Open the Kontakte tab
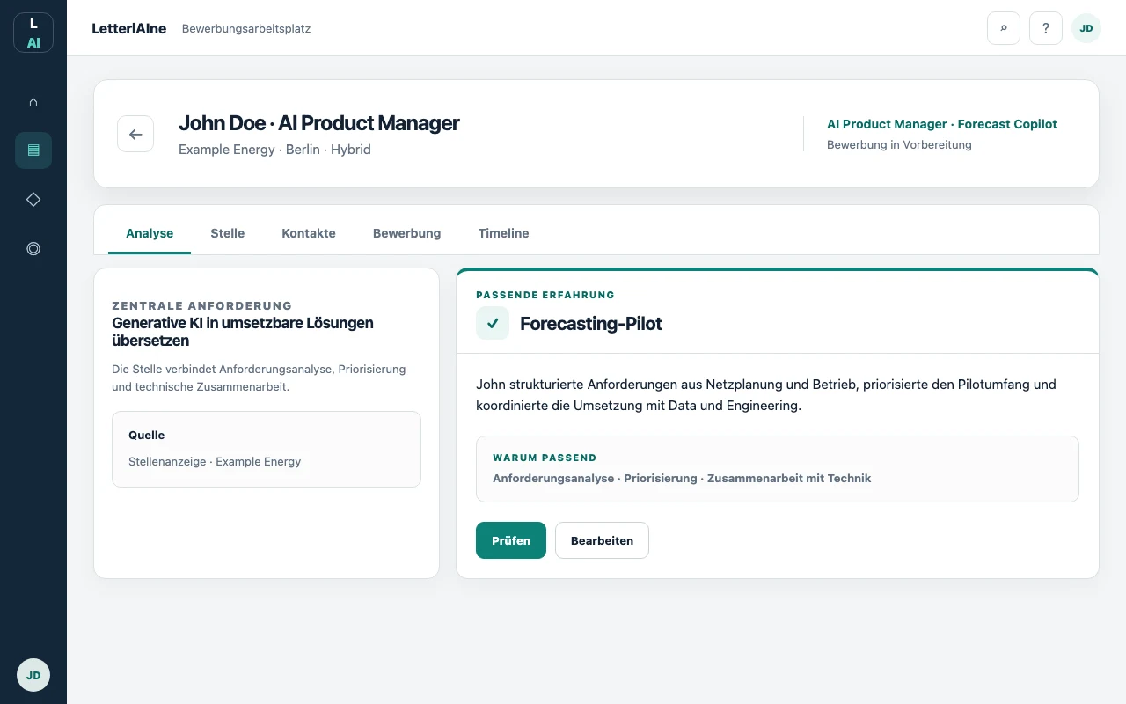This screenshot has width=1126, height=704. tap(309, 233)
